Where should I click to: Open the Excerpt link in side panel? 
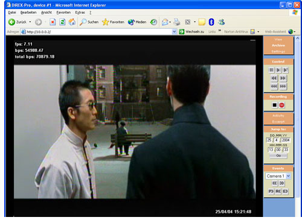click(278, 122)
